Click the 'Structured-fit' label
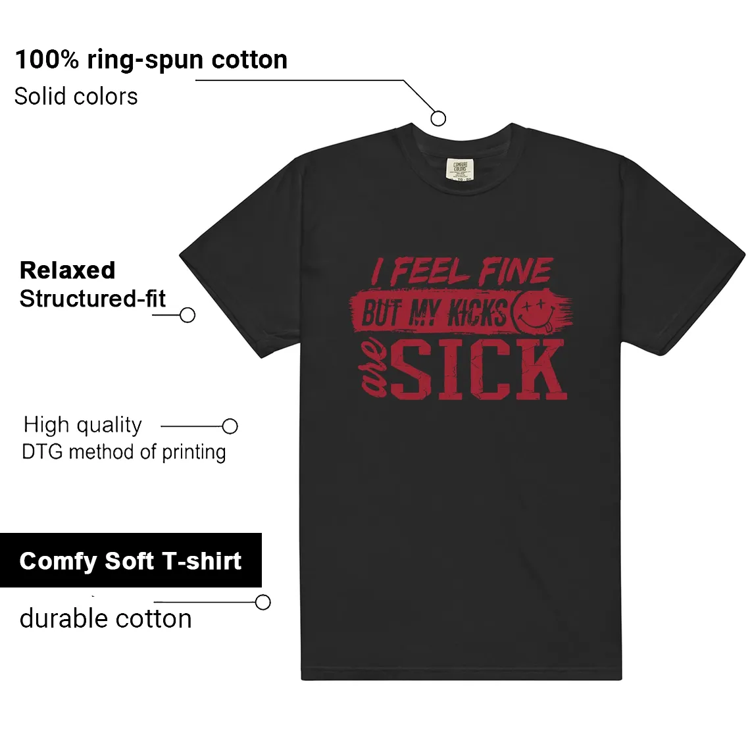This screenshot has width=750, height=750. [x=92, y=299]
